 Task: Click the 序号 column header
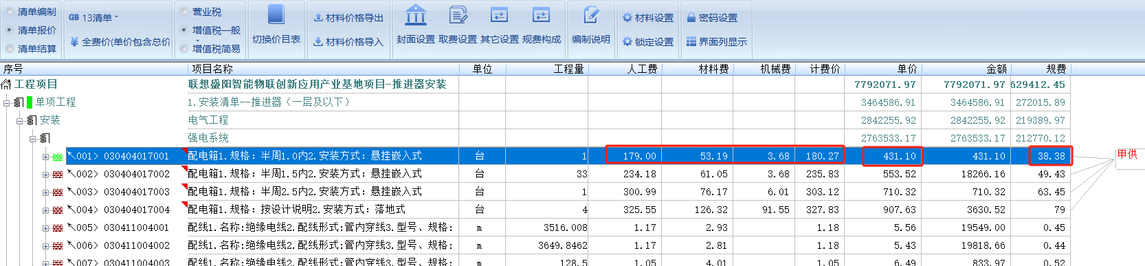click(x=94, y=69)
